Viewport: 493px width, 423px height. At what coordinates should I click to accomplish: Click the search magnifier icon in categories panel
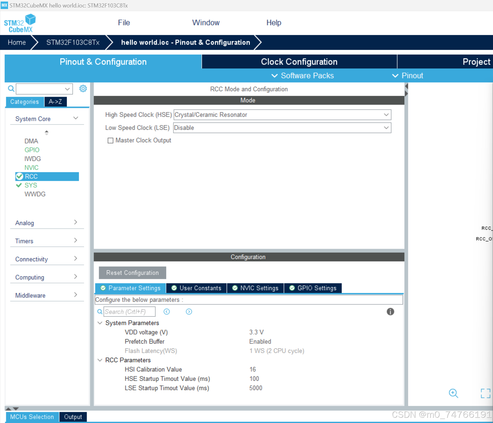[x=11, y=89]
